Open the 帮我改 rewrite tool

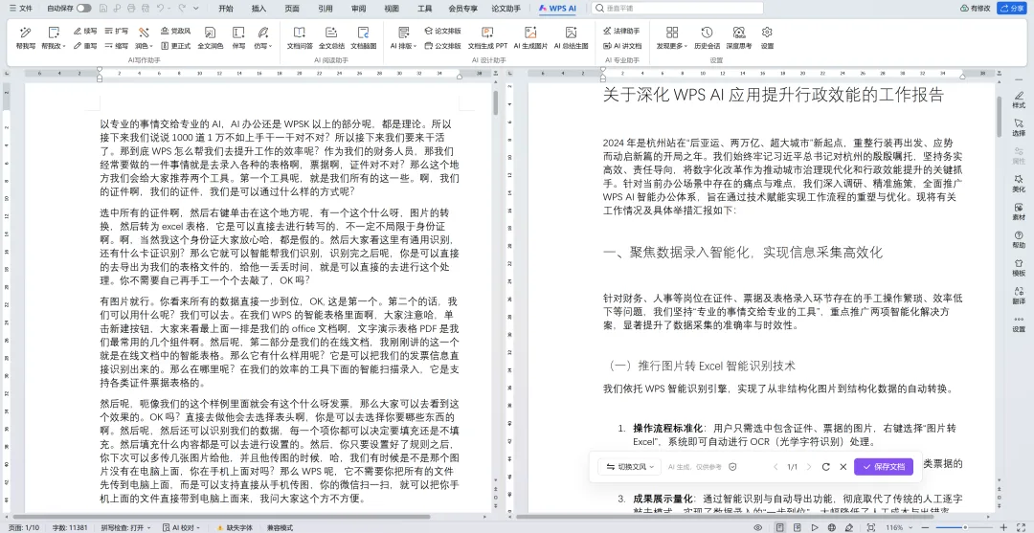(x=54, y=37)
